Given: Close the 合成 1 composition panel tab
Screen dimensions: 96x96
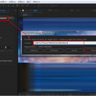Looking at the screenshot, I should (20, 11).
